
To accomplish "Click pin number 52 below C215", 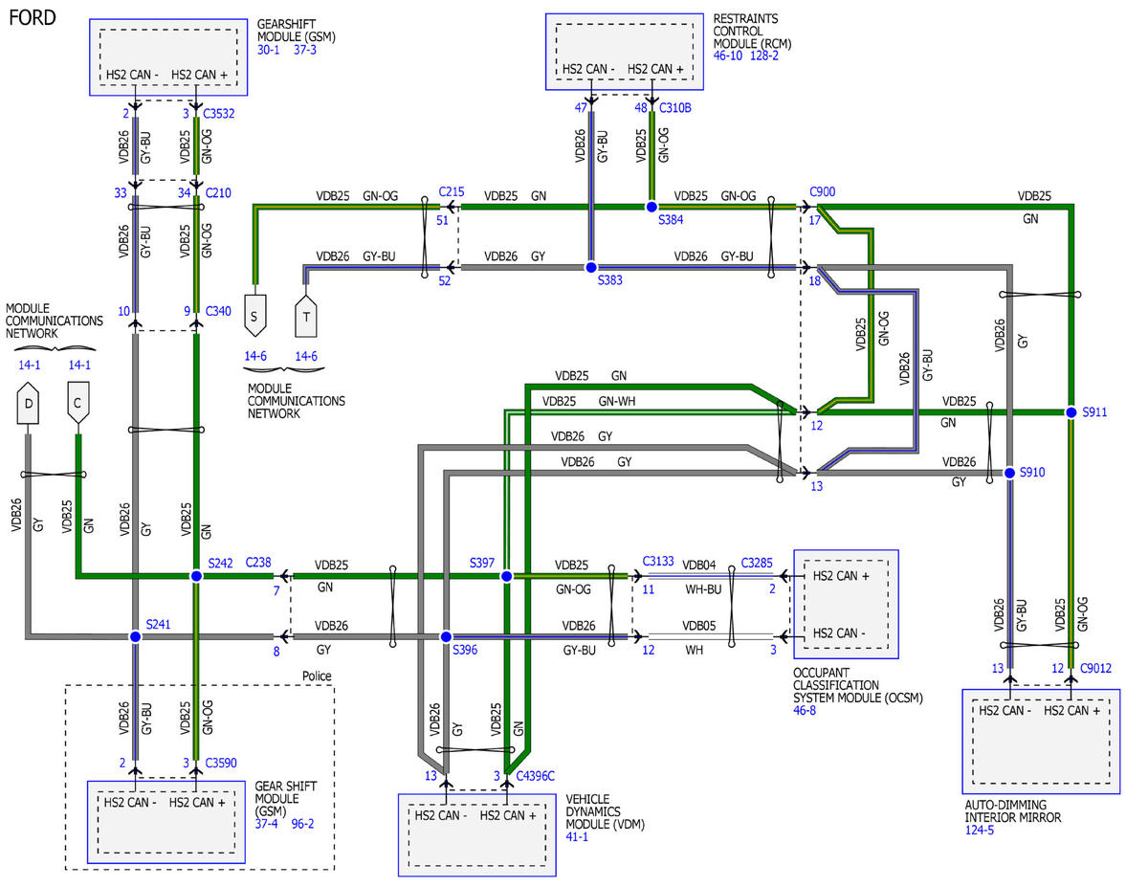I will click(443, 281).
